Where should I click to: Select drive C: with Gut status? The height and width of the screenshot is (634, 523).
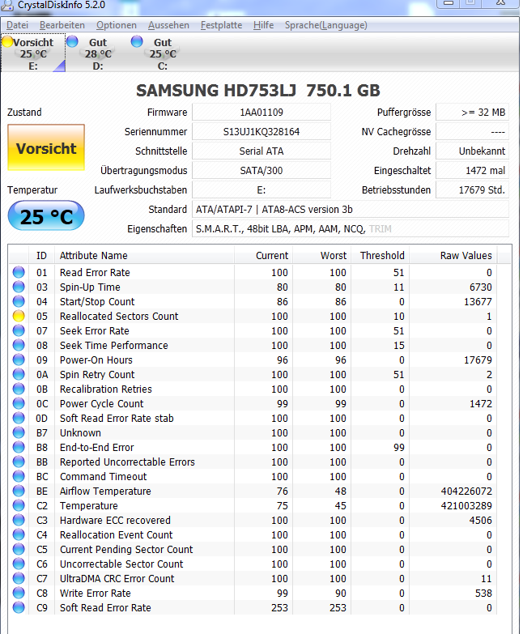(162, 53)
